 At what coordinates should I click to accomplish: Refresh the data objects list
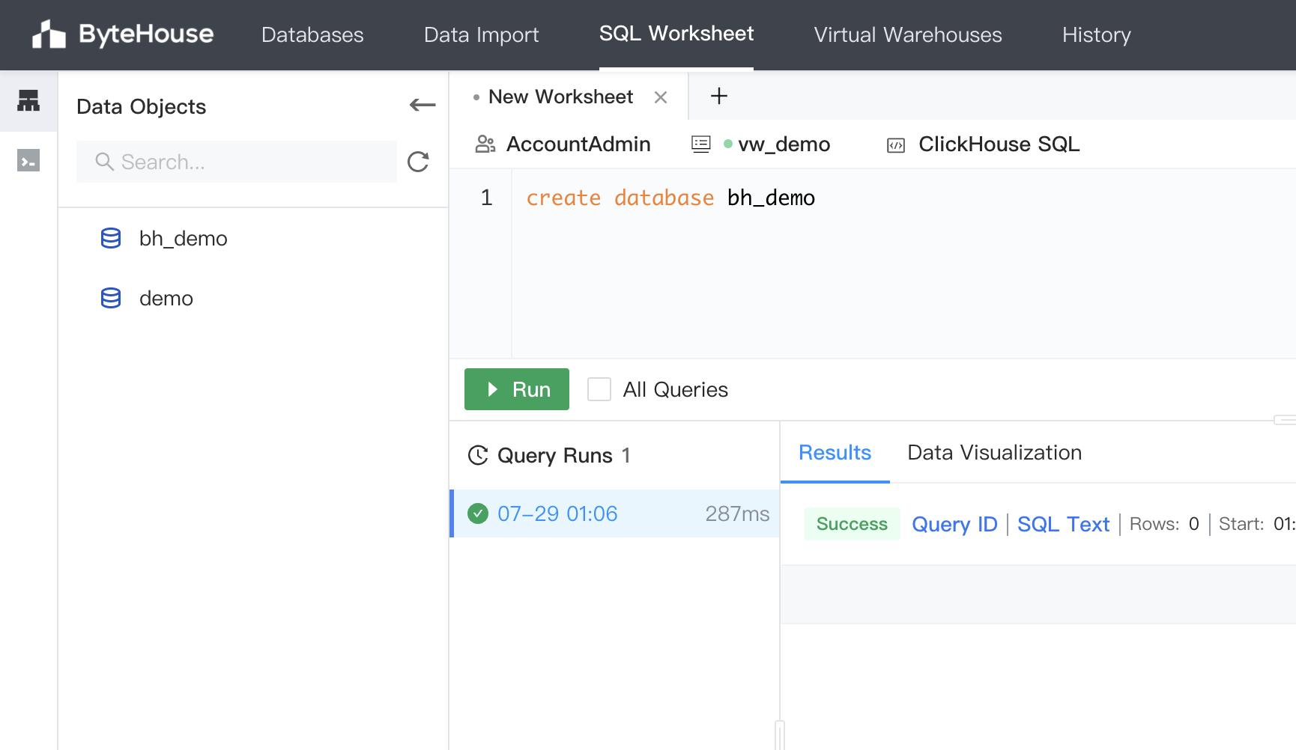point(418,162)
